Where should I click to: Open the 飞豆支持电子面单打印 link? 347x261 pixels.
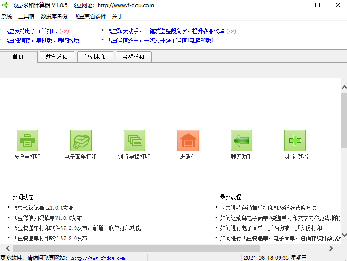click(31, 31)
